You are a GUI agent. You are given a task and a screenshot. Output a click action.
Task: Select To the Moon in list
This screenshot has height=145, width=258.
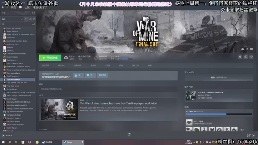[12, 89]
